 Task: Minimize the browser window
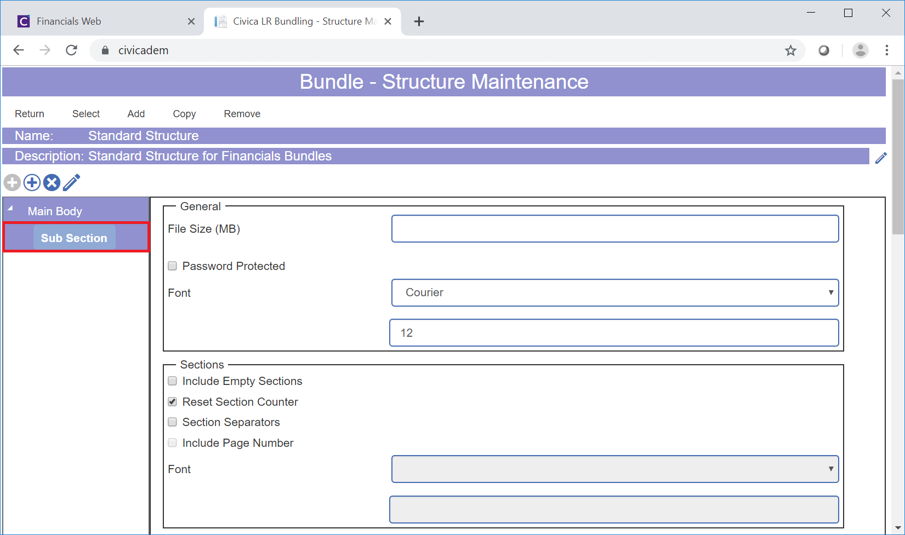coord(811,13)
